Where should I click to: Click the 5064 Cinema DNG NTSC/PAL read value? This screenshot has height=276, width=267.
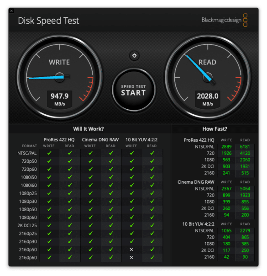click(245, 189)
